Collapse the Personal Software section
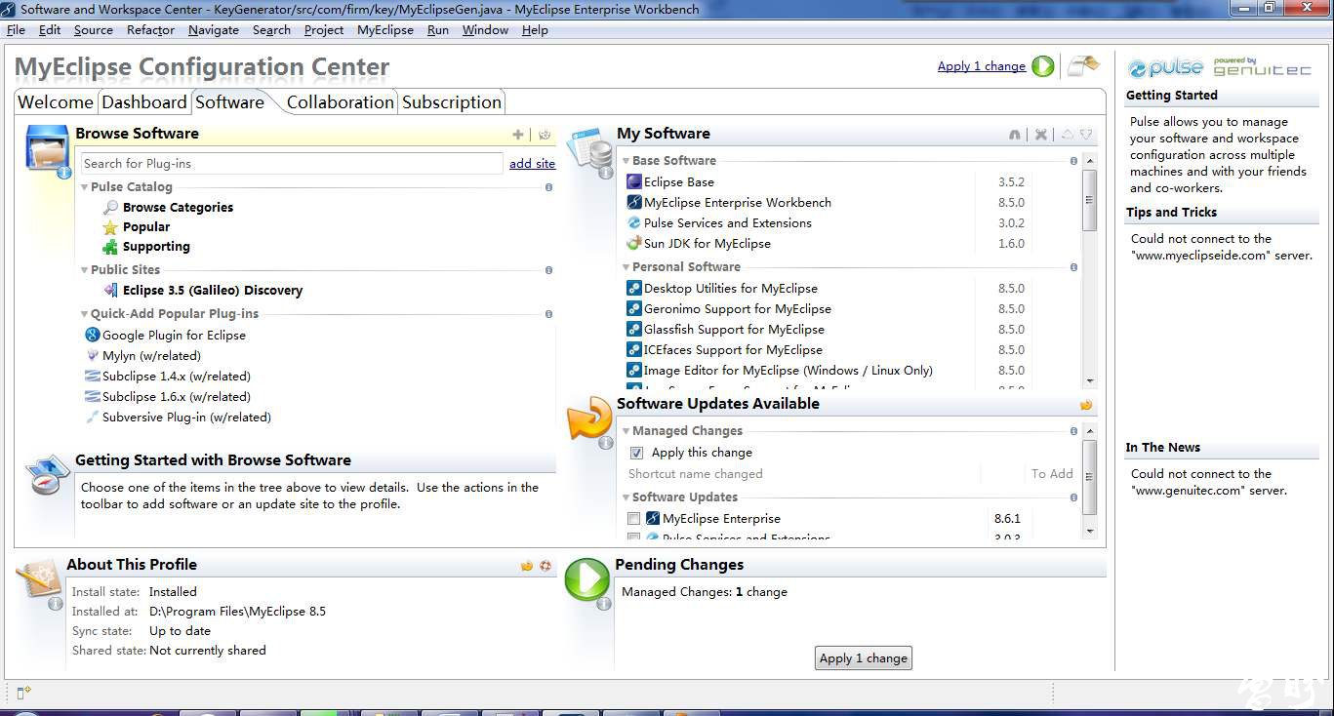1334x716 pixels. [x=626, y=267]
